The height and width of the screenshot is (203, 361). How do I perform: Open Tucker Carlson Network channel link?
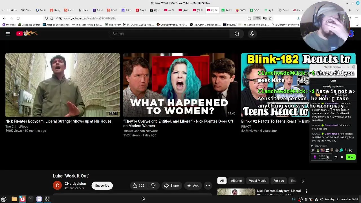pos(140,131)
